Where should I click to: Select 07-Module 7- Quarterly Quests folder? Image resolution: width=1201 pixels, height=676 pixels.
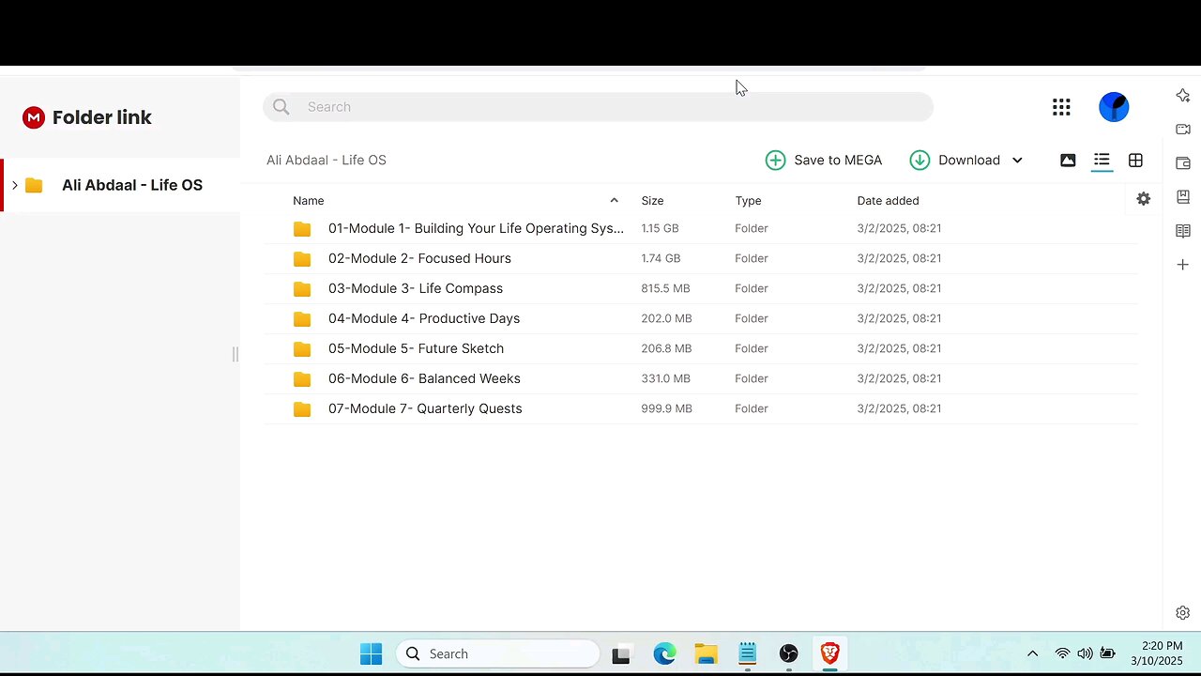(x=701, y=408)
